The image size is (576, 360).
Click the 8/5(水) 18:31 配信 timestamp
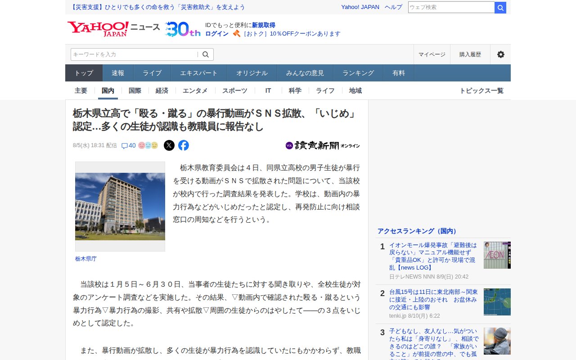(x=95, y=145)
